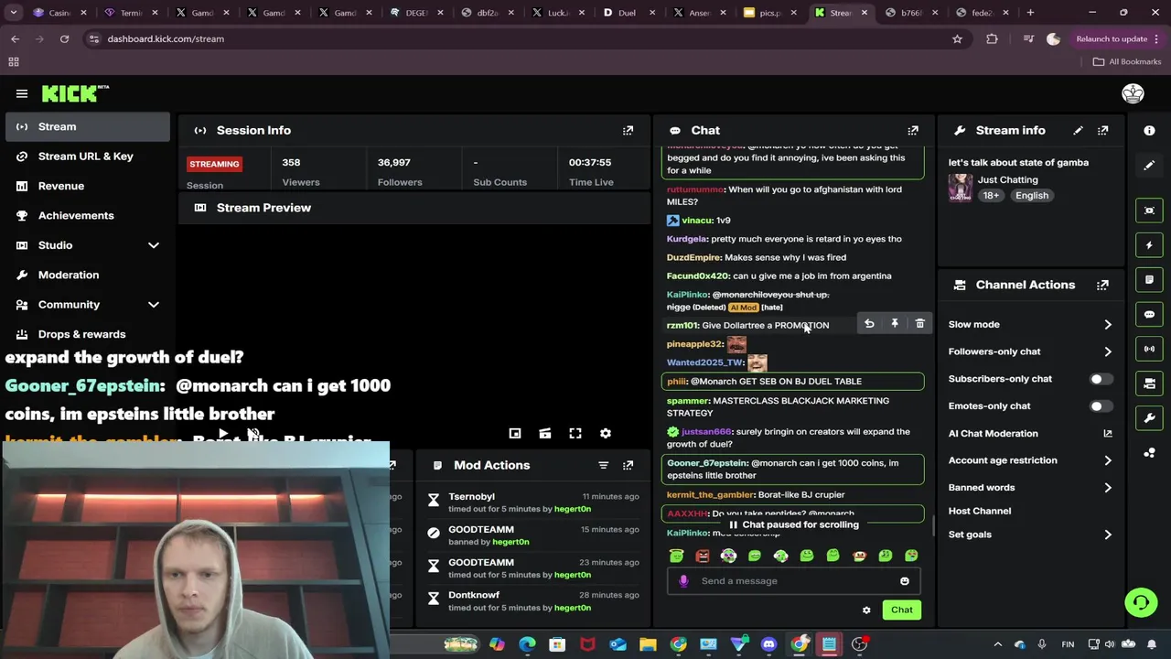Expand the Studio sidebar section
The image size is (1171, 659).
coord(153,245)
